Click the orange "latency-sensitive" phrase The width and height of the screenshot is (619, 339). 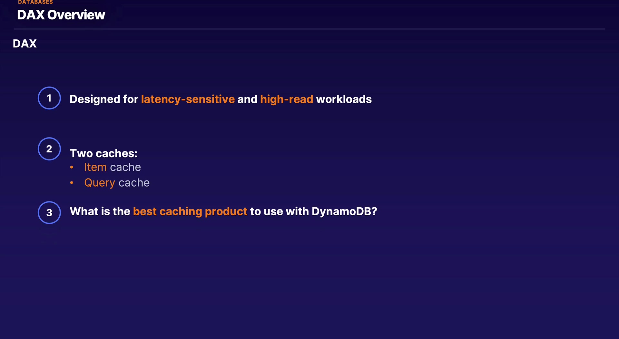pyautogui.click(x=188, y=99)
